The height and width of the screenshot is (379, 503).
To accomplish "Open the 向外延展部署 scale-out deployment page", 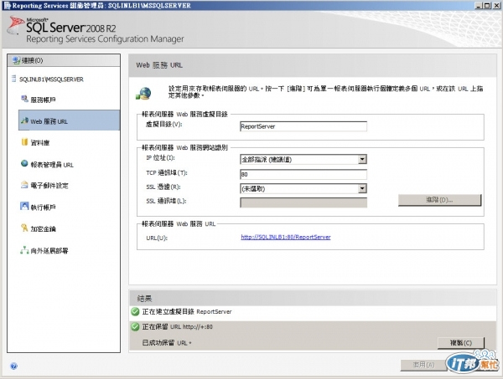I will pyautogui.click(x=49, y=251).
